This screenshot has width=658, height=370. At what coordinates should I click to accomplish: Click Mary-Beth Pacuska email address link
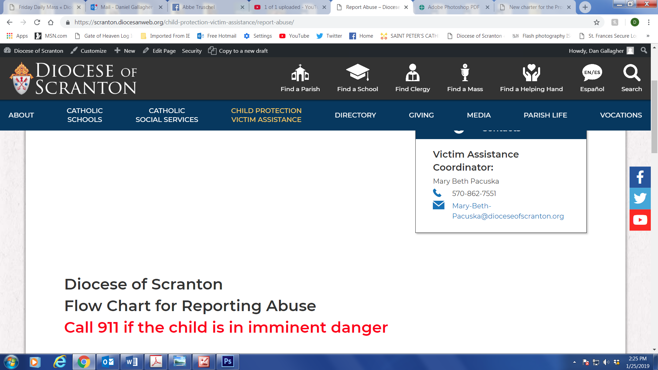coord(508,211)
